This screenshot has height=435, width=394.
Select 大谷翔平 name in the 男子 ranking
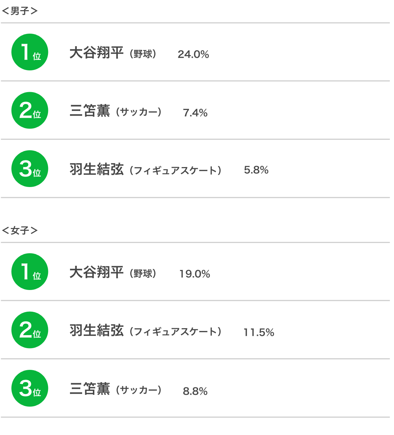(96, 53)
